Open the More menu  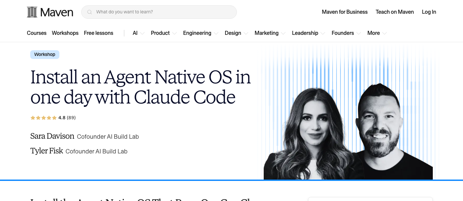(373, 33)
